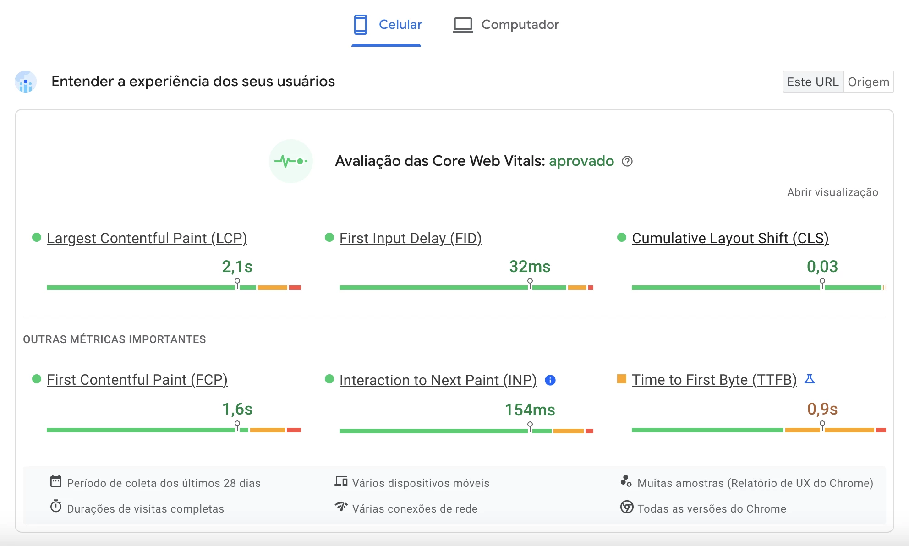The height and width of the screenshot is (546, 909).
Task: Open Cumulative Layout Shift (CLS) link
Action: tap(730, 238)
